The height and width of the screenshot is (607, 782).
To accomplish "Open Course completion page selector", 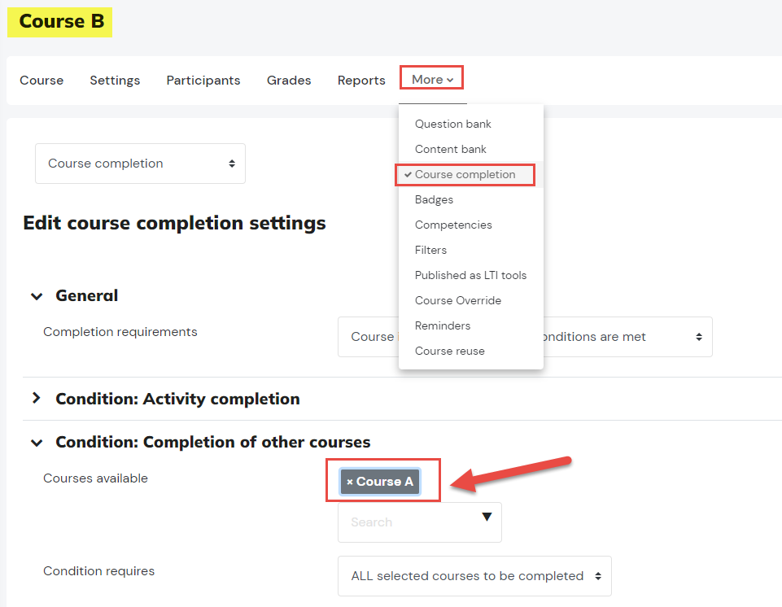I will pyautogui.click(x=140, y=164).
